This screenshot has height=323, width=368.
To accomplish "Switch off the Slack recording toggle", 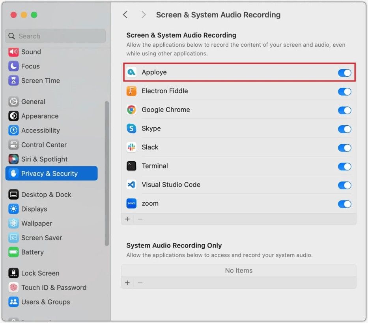I will click(344, 148).
